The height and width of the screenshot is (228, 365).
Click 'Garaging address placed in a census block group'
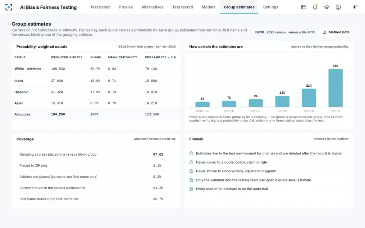click(x=58, y=154)
